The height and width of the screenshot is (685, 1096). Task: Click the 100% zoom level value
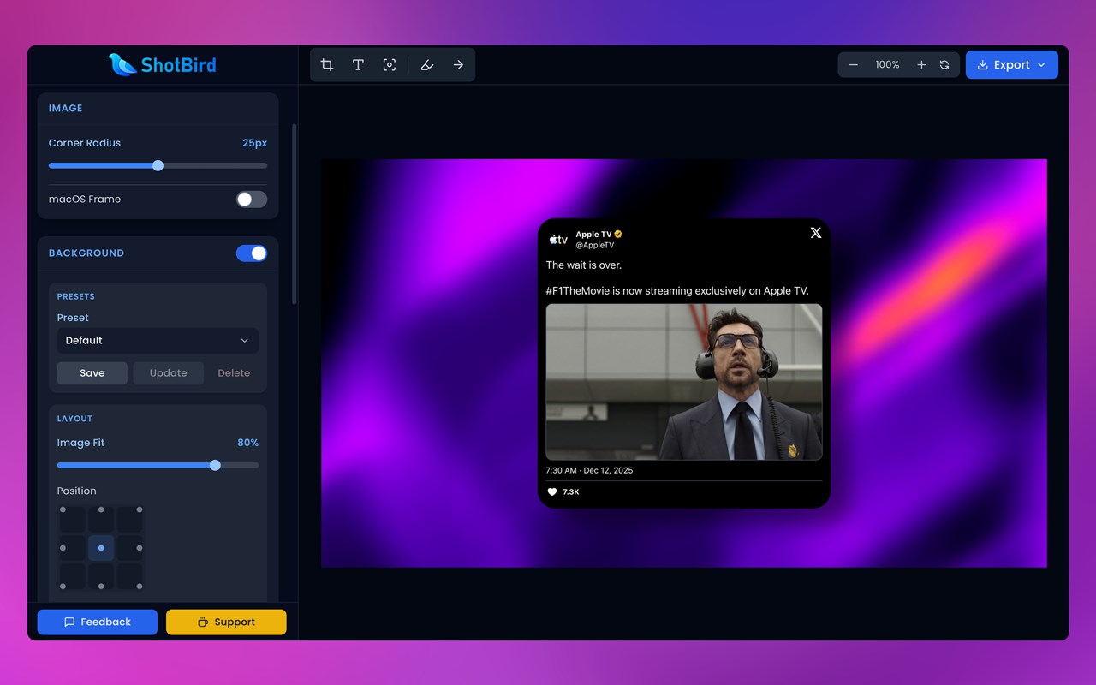coord(887,65)
